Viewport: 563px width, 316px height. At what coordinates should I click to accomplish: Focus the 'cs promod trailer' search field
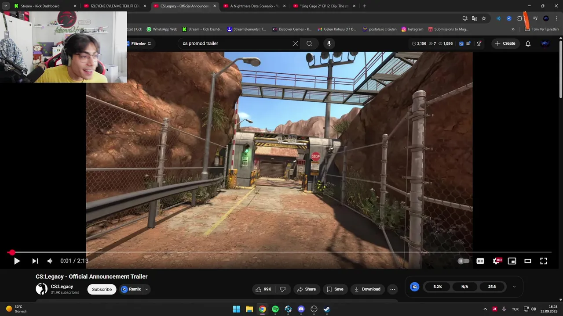[235, 43]
